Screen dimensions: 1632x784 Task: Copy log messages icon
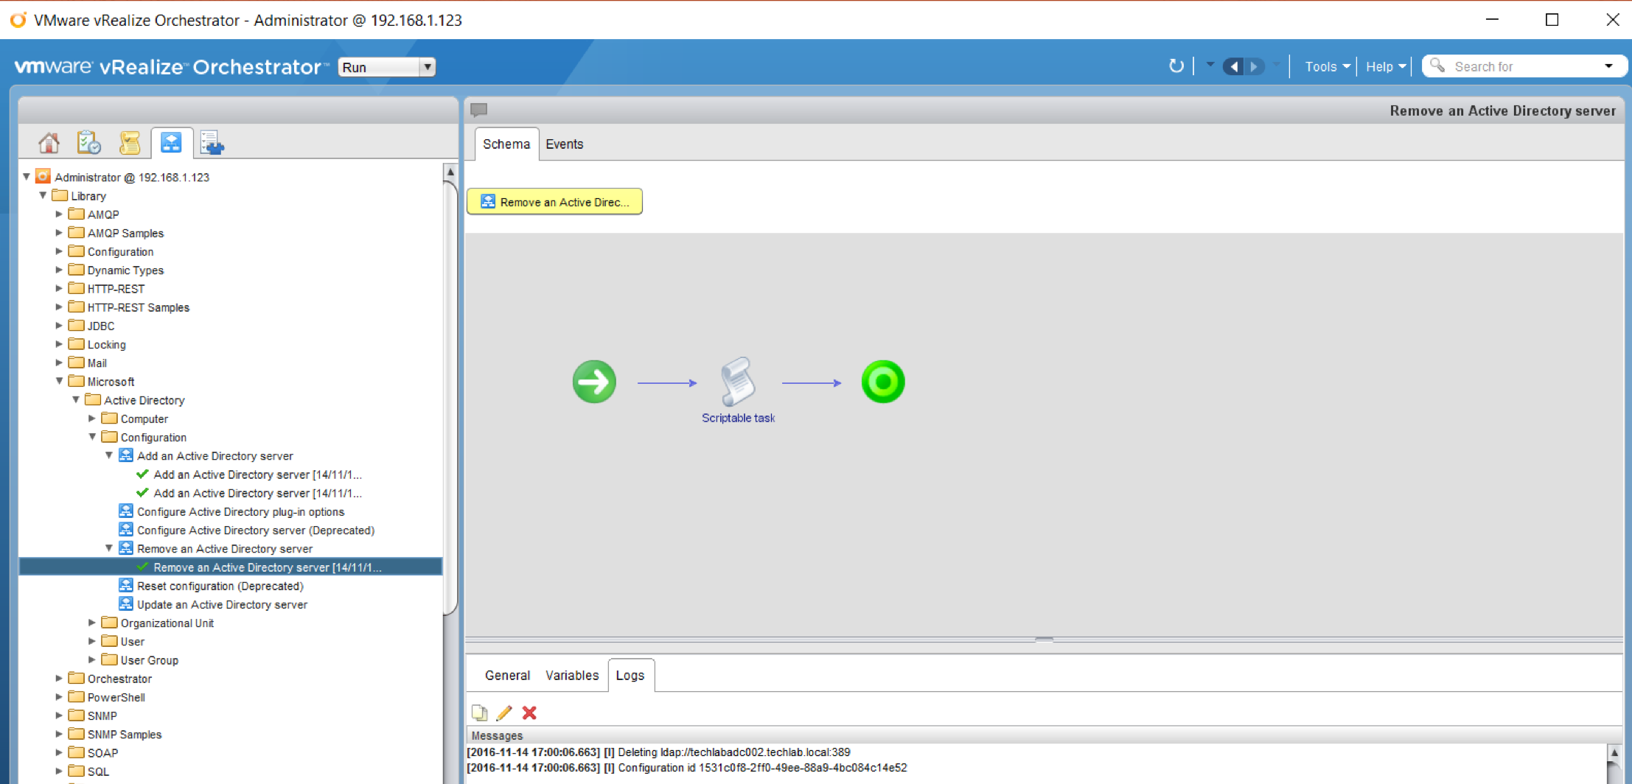(x=480, y=713)
